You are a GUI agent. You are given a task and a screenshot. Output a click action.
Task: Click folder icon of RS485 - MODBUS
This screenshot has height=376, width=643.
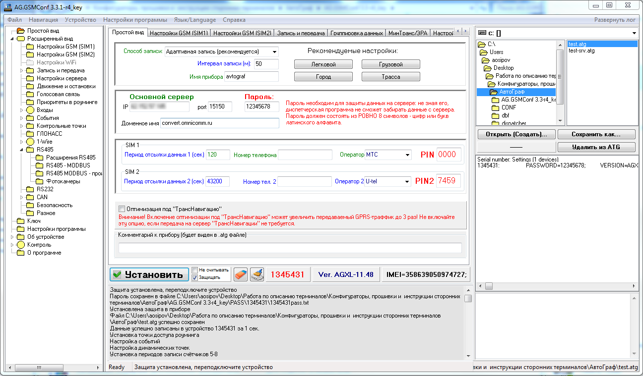[x=39, y=165]
